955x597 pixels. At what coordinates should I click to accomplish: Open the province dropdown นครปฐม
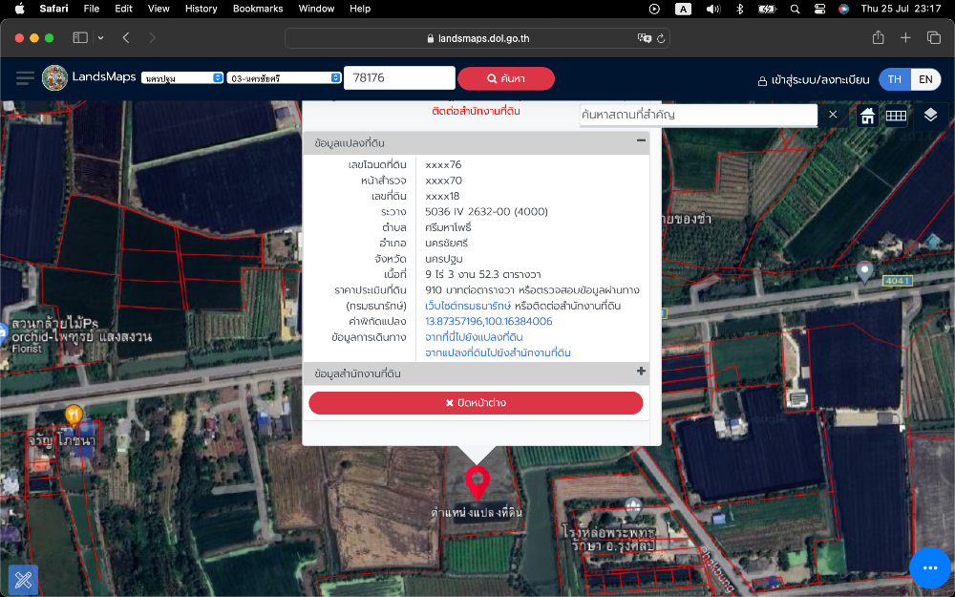182,78
